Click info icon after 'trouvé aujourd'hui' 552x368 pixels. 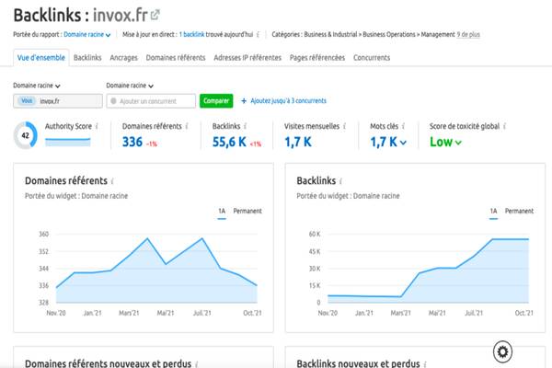(258, 35)
